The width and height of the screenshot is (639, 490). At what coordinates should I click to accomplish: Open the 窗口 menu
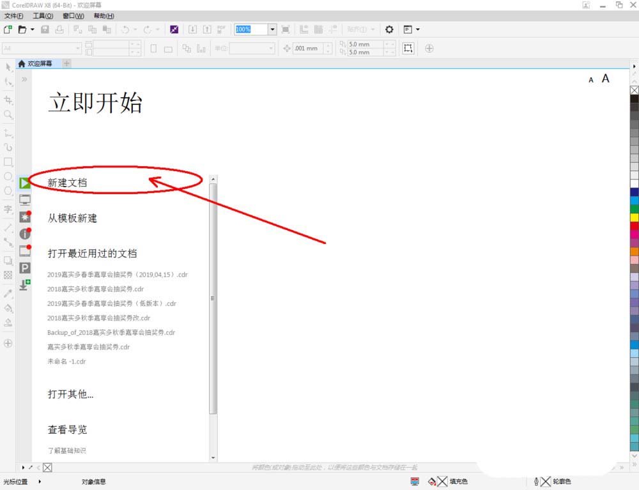coord(73,16)
